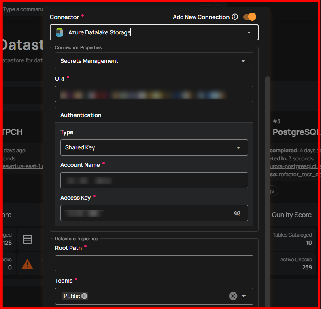Click the orange warning triangle icon
This screenshot has width=321, height=309.
pyautogui.click(x=27, y=264)
